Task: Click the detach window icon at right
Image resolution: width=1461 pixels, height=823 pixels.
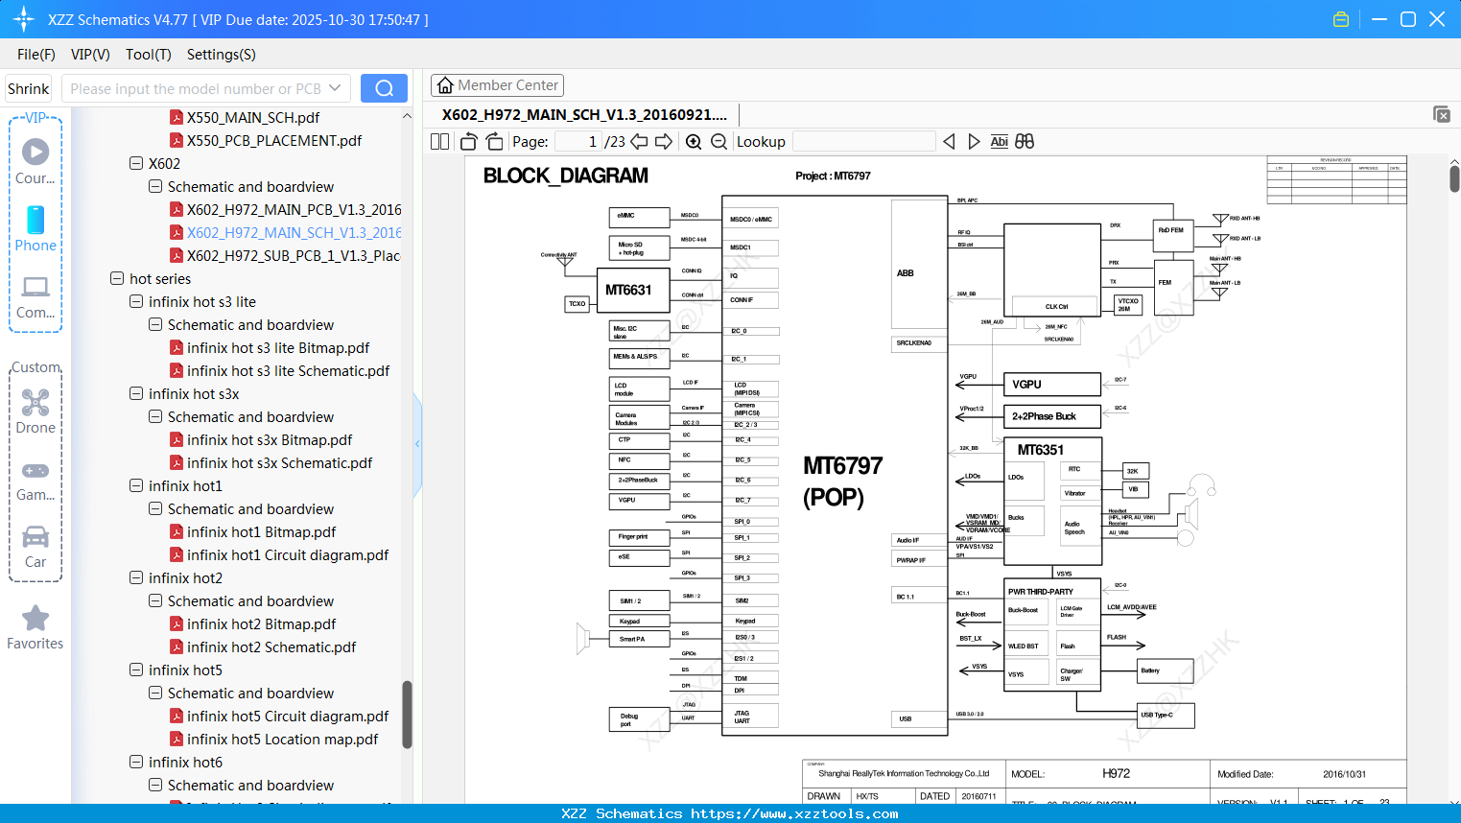Action: click(x=1442, y=114)
